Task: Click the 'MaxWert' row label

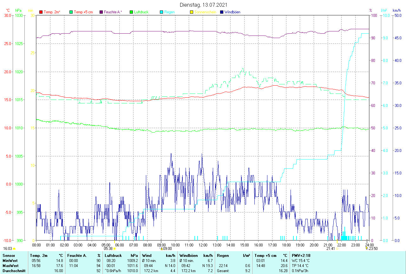Action: coord(11,266)
